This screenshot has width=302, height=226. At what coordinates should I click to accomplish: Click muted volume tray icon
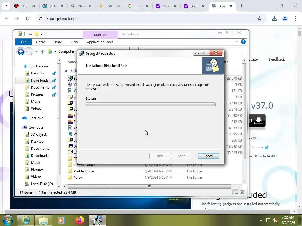coord(275,220)
